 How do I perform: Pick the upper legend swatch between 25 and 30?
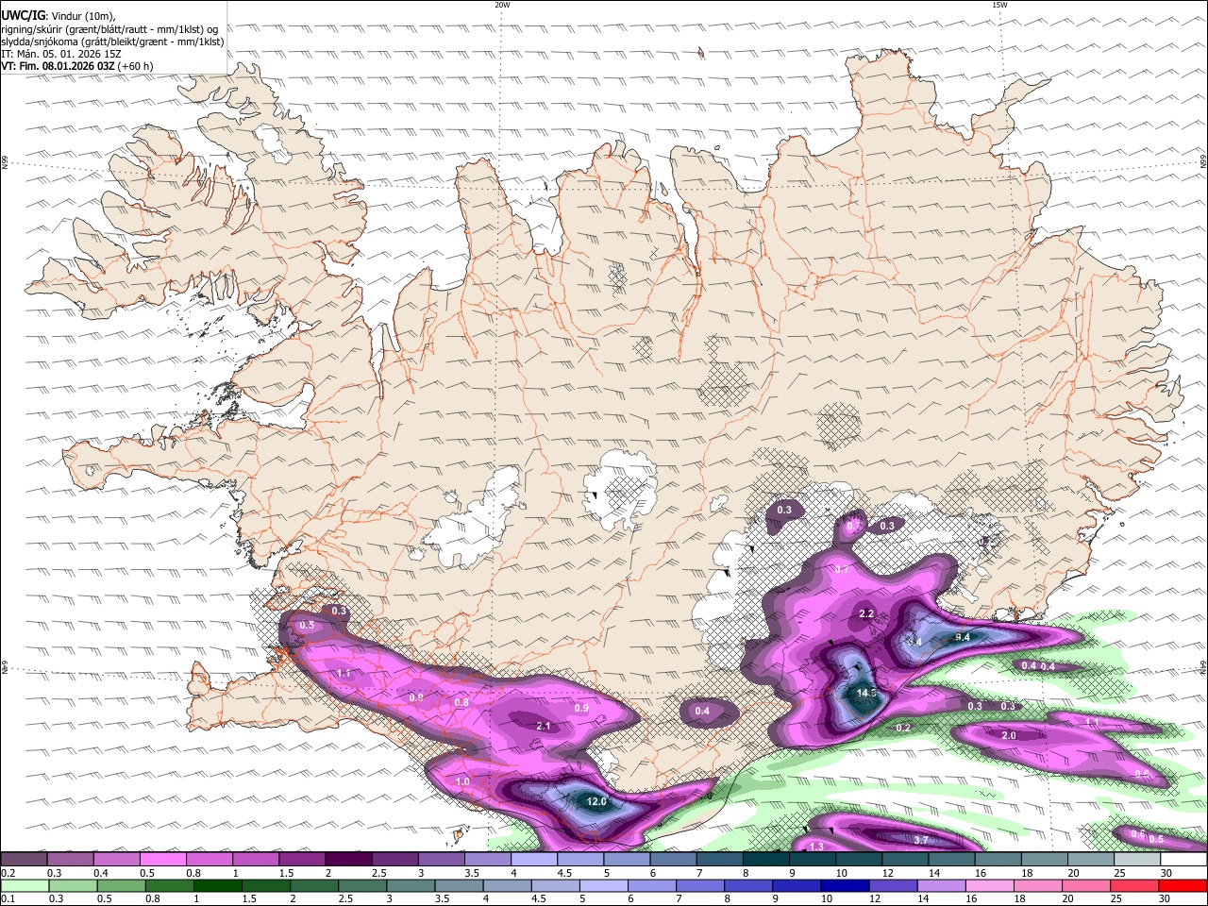(x=1136, y=859)
